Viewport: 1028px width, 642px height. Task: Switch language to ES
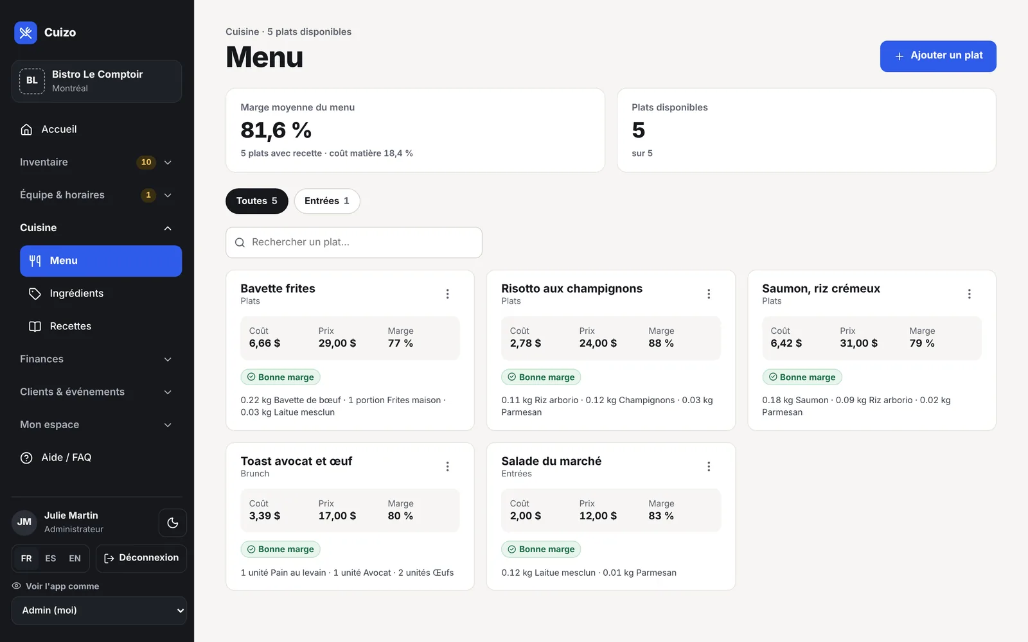[51, 559]
